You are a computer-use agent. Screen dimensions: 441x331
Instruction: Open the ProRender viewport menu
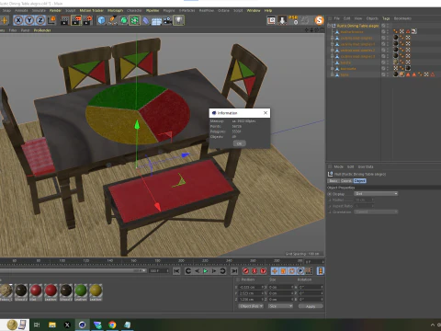[x=42, y=30]
